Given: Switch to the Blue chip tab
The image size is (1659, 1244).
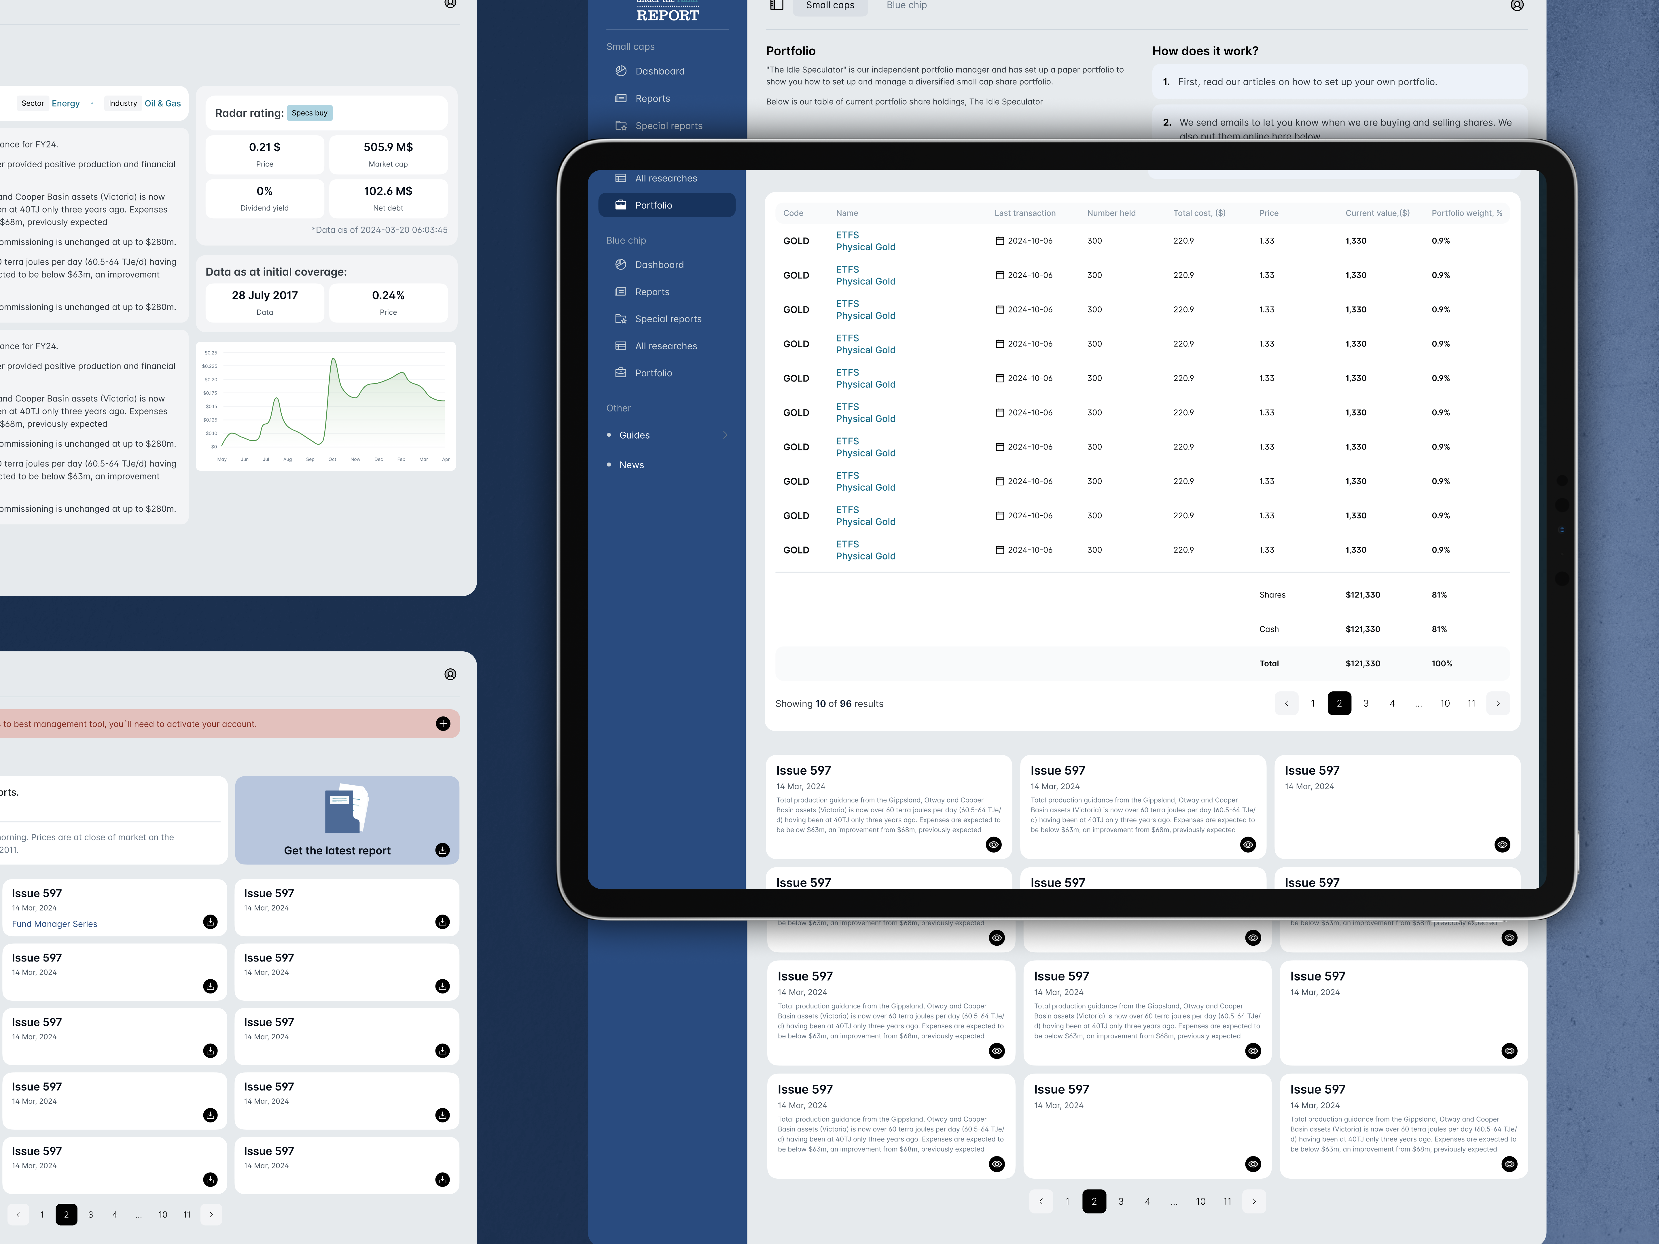Looking at the screenshot, I should coord(906,5).
